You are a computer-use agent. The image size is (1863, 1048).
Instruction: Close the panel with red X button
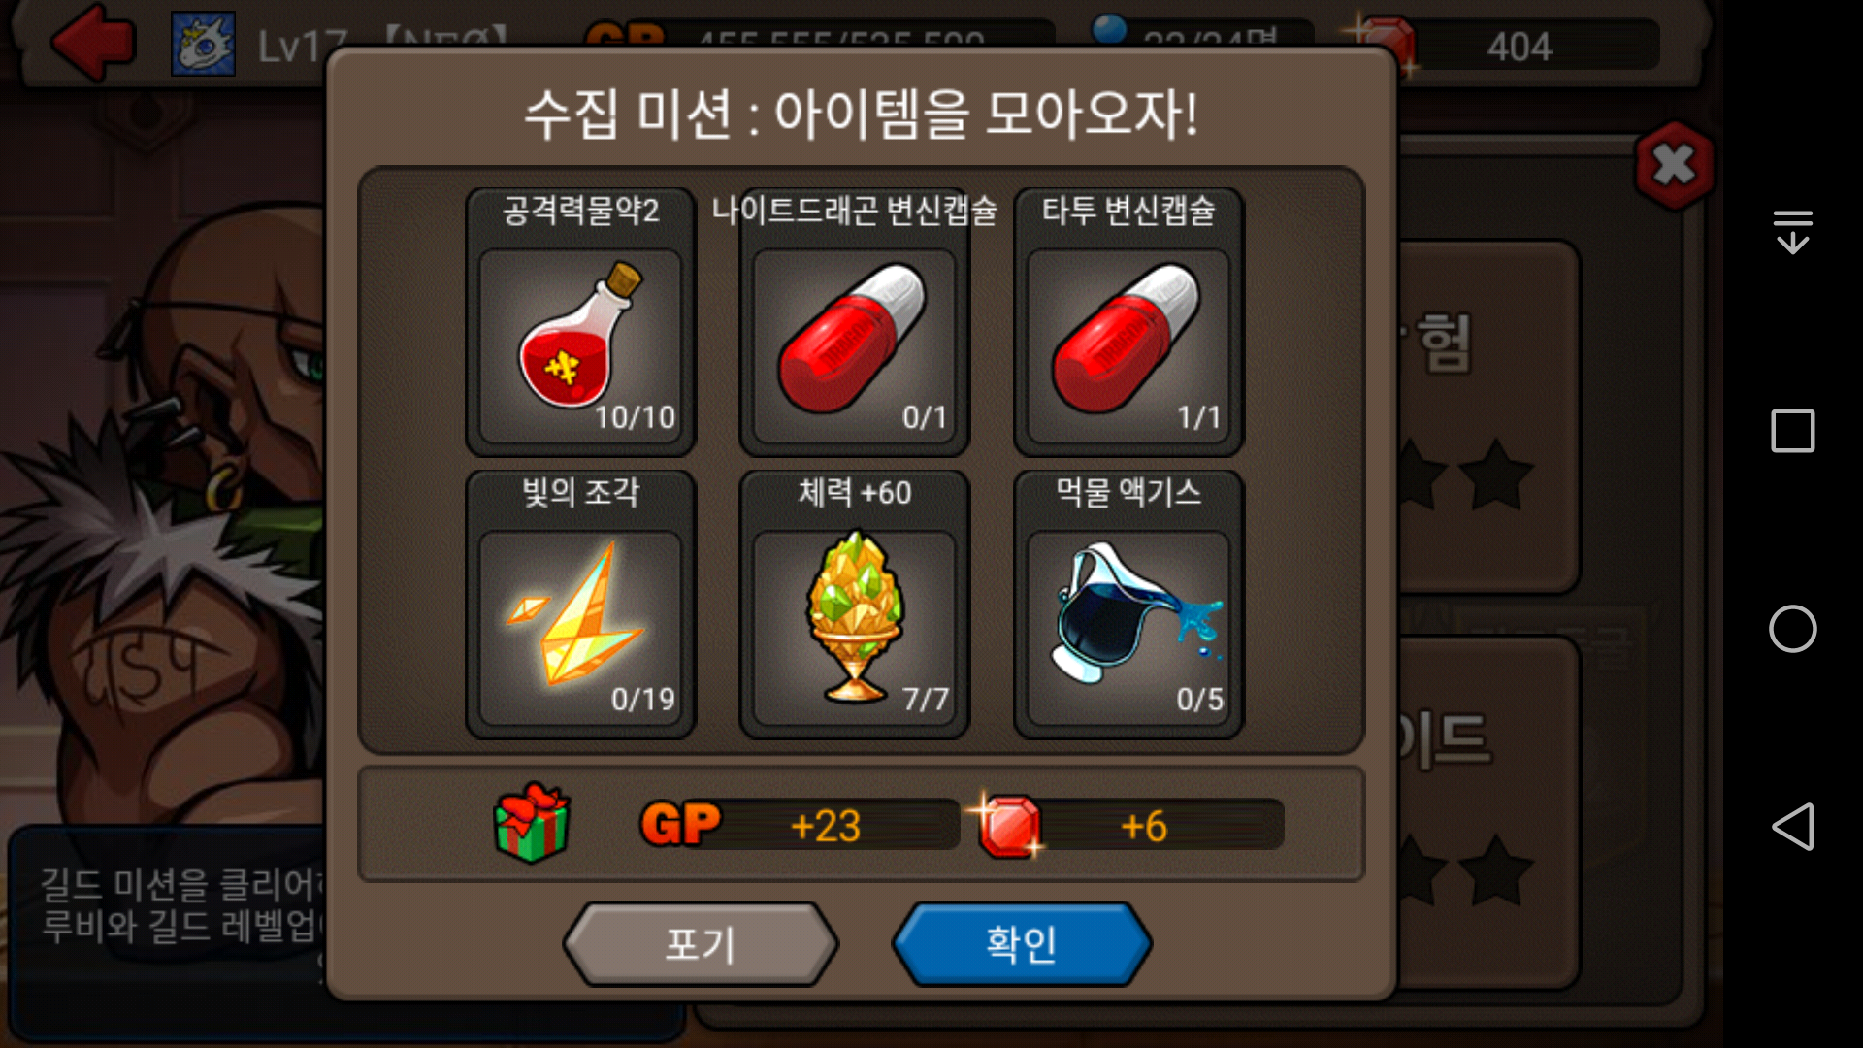(1674, 166)
